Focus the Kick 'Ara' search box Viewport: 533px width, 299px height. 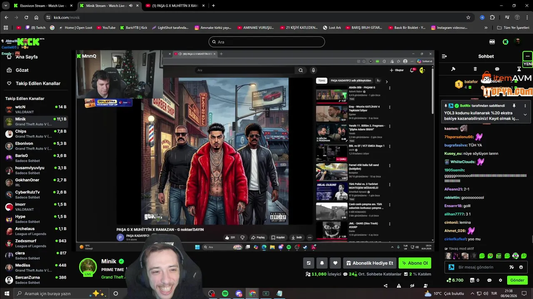coord(266,42)
